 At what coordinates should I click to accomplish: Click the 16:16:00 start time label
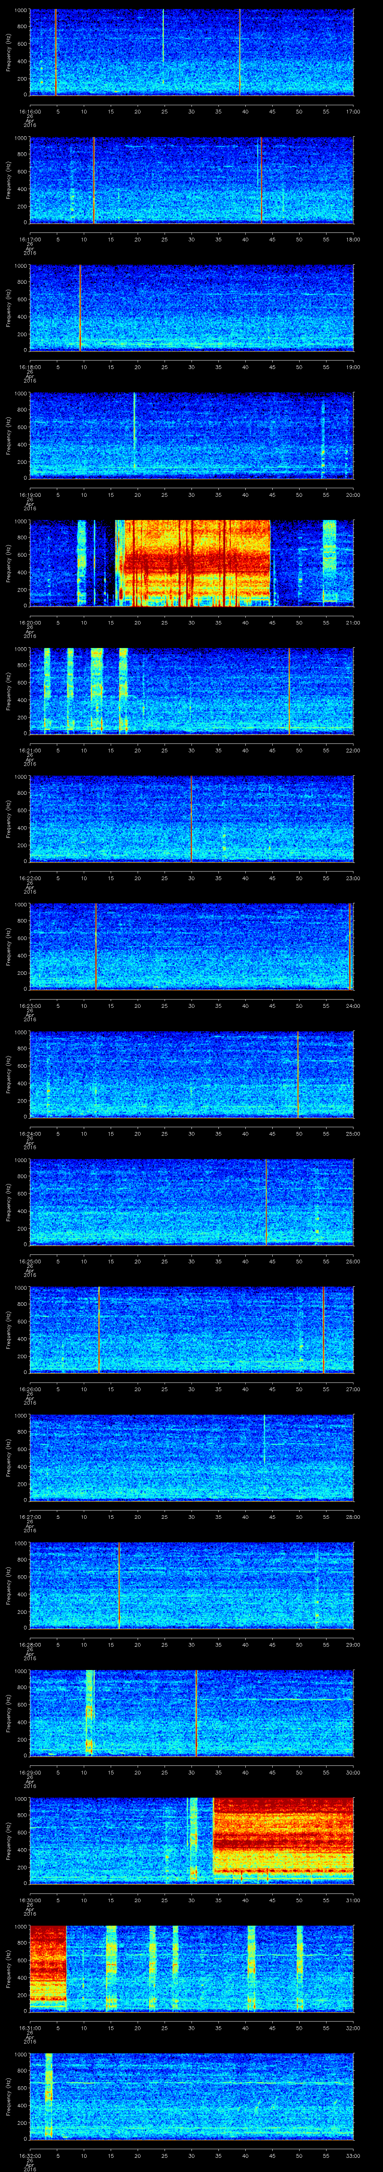click(x=30, y=111)
